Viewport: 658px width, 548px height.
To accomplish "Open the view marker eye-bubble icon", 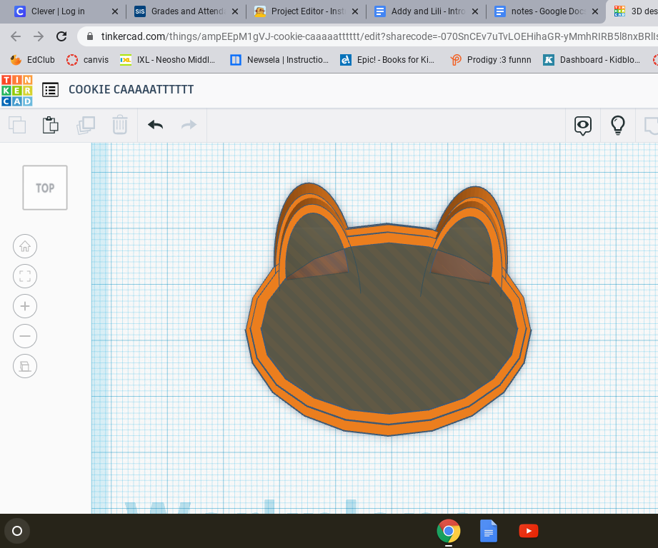I will point(583,125).
